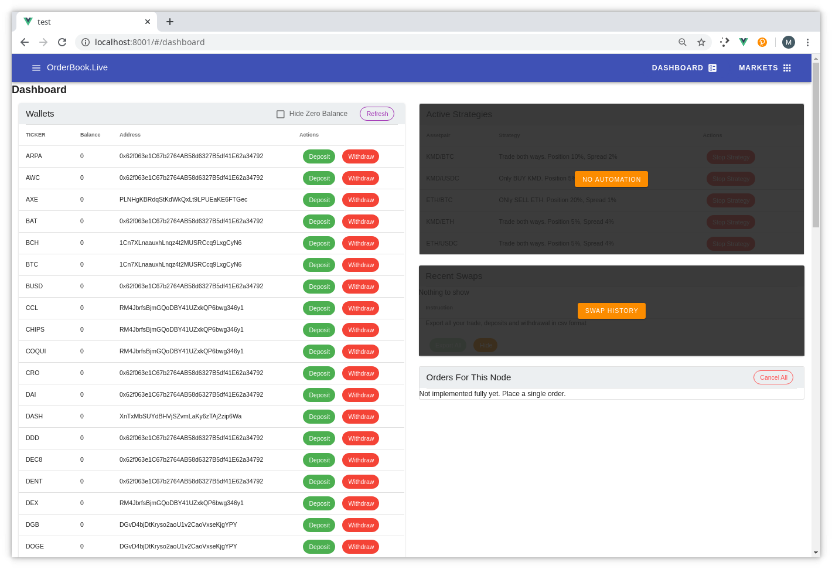
Task: Open Chrome three-dot menu
Action: click(807, 42)
